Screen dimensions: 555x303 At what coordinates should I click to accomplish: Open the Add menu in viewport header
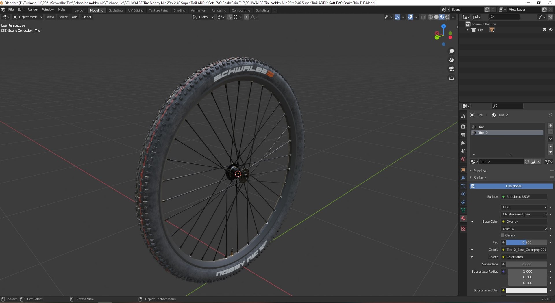[x=75, y=17]
